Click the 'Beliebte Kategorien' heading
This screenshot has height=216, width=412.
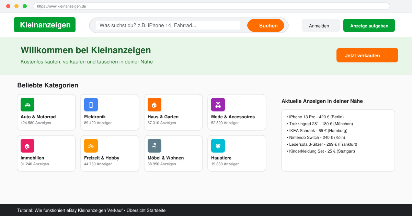click(x=48, y=85)
